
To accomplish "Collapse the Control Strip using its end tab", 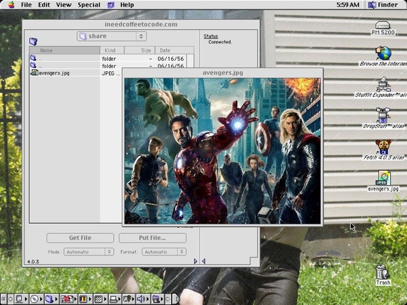I will [x=176, y=299].
